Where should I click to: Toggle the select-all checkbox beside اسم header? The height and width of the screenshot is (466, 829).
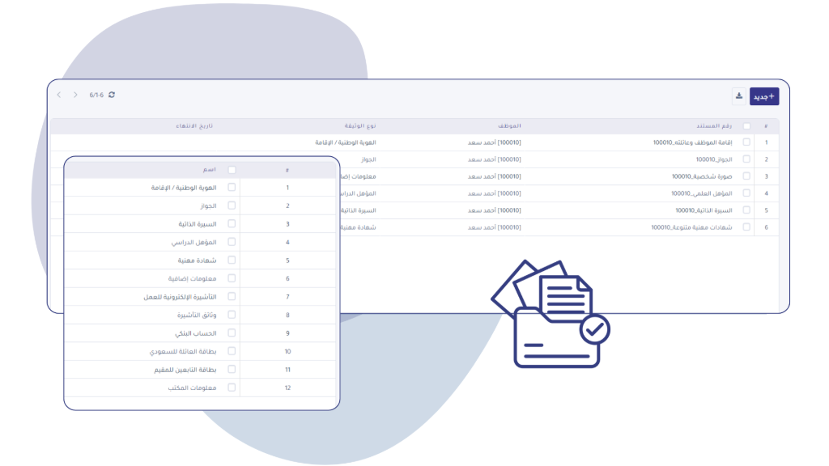(232, 170)
